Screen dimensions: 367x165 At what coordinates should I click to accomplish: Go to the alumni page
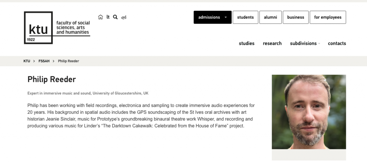pos(271,17)
